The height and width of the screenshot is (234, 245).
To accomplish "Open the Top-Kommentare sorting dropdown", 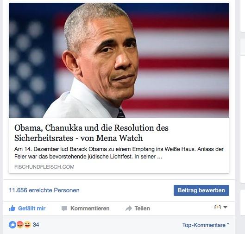I will 206,225.
